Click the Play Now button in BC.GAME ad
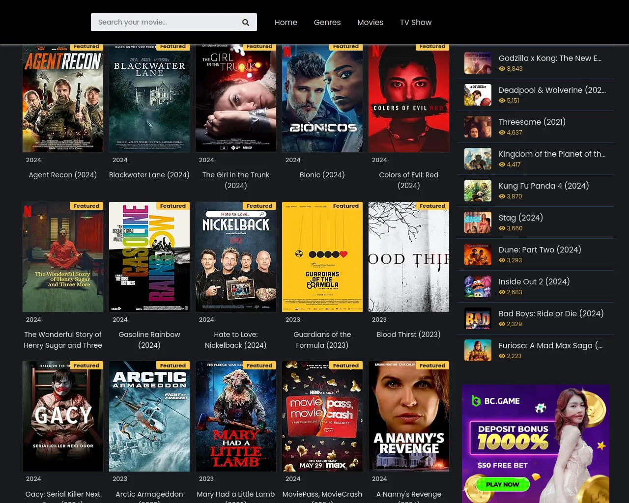The image size is (629, 503). click(502, 484)
